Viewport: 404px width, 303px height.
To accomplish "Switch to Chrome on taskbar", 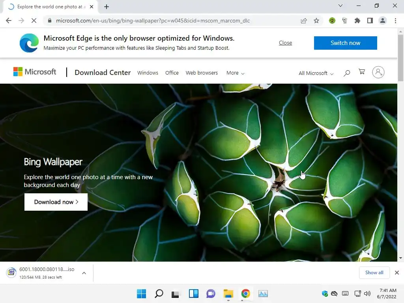I will (x=245, y=294).
